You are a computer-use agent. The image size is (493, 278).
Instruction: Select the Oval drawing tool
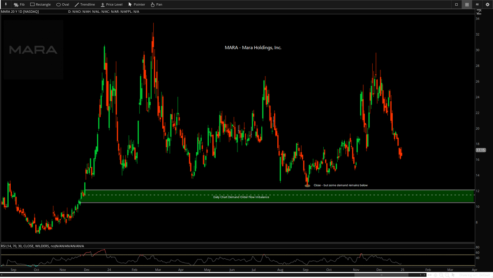click(63, 5)
